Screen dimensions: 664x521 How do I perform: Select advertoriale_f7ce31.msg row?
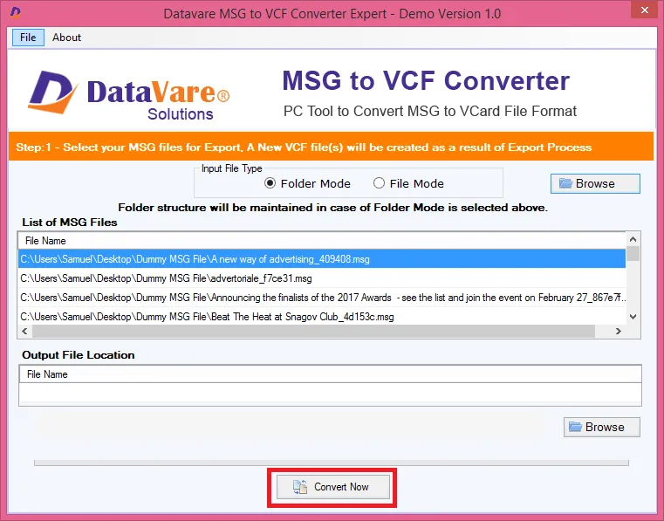coord(322,278)
